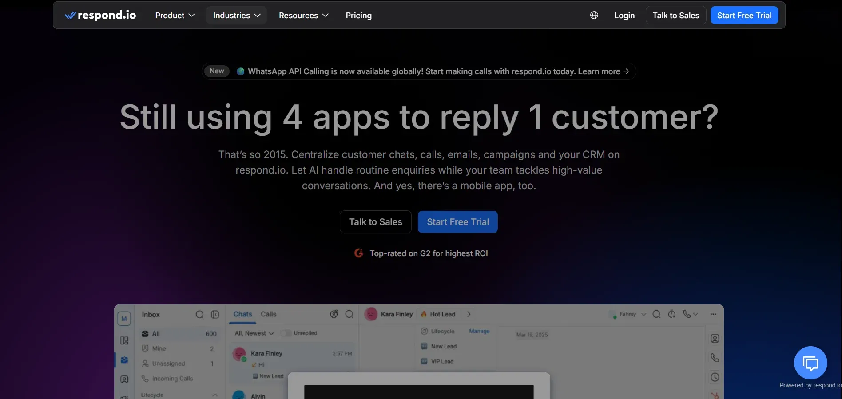Click Login in the top bar
Screen dimensions: 842x399
click(624, 16)
